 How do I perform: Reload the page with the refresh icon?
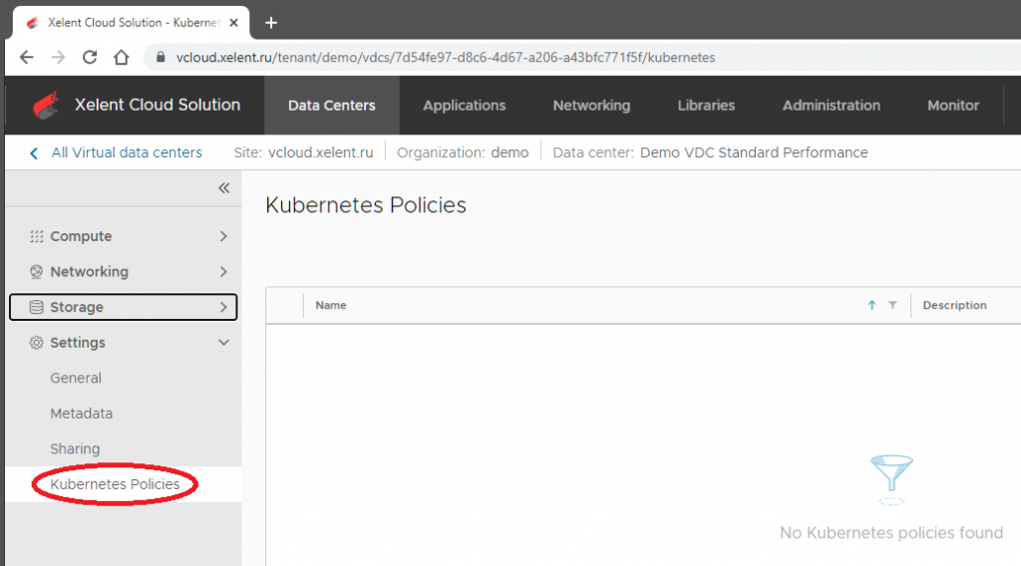click(90, 57)
